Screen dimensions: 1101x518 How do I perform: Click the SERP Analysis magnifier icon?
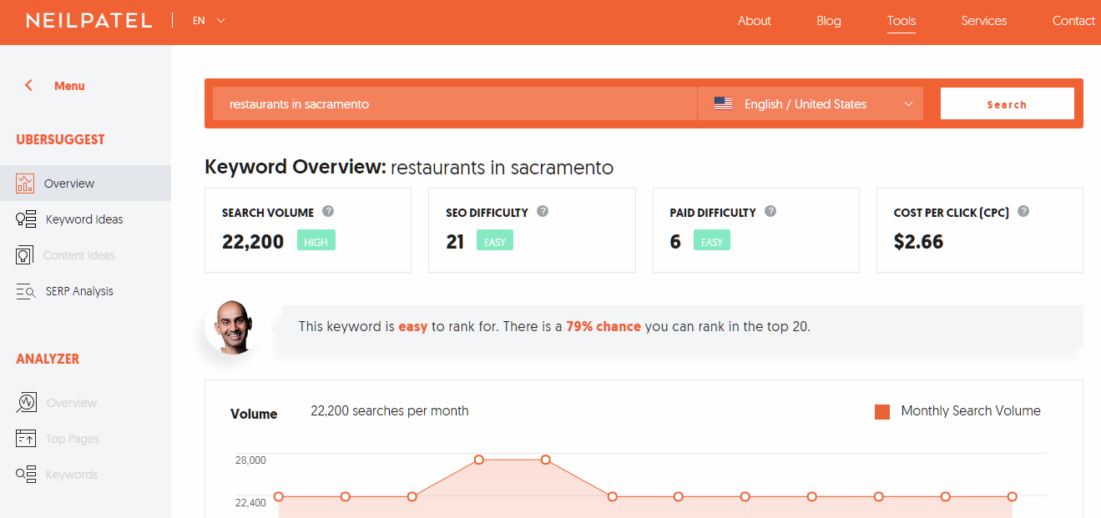pyautogui.click(x=26, y=291)
